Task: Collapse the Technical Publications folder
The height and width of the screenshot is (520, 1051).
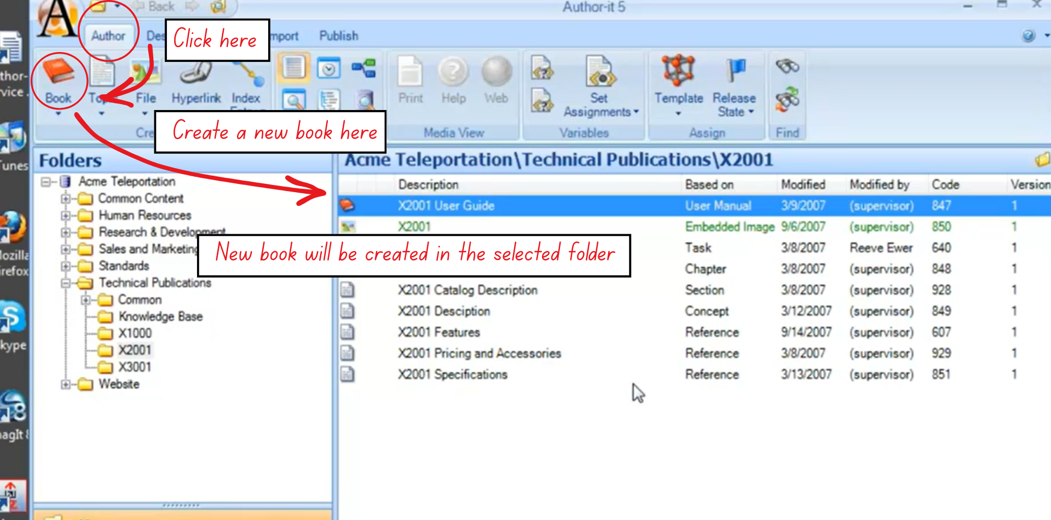Action: click(66, 283)
